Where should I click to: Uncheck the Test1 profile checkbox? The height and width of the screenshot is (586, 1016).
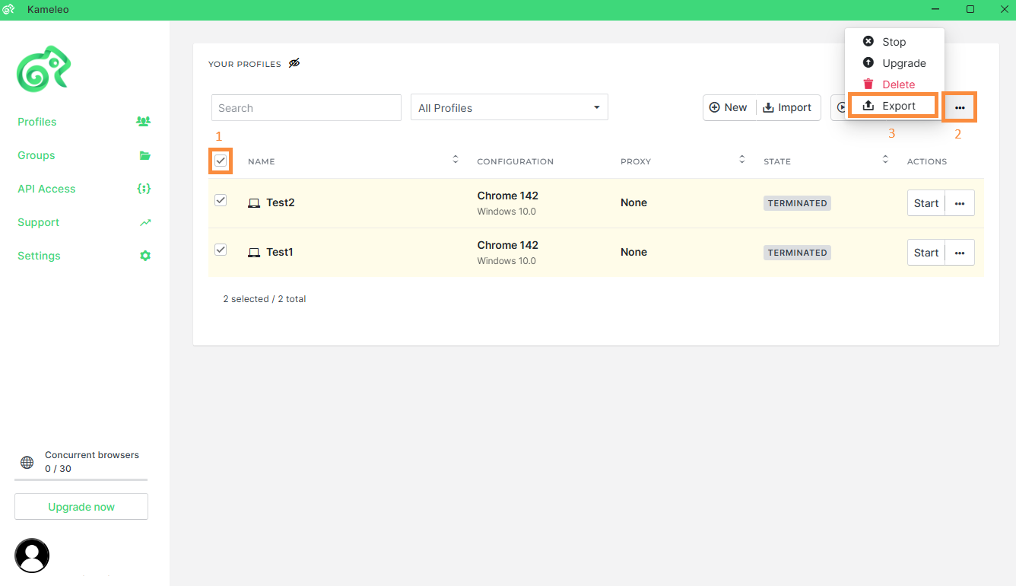click(221, 250)
